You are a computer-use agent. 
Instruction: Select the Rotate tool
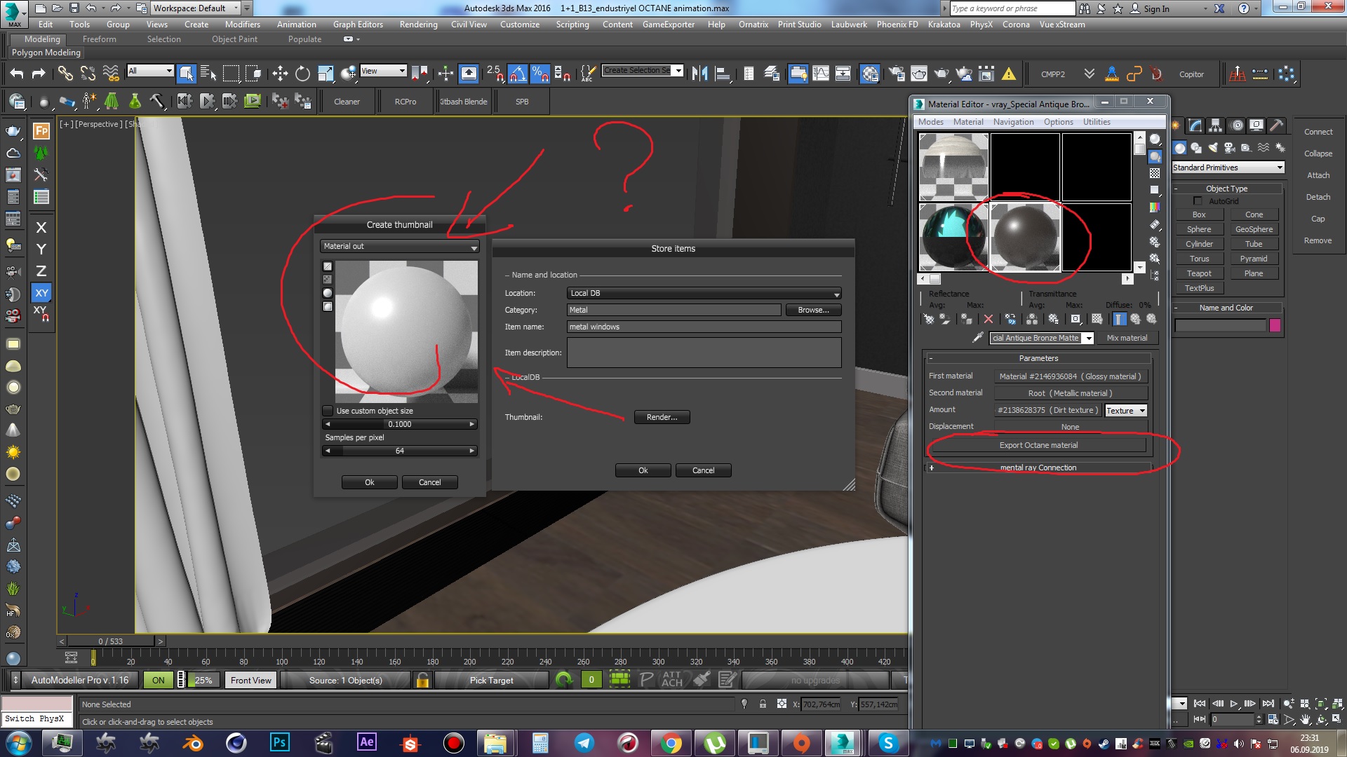pyautogui.click(x=302, y=74)
